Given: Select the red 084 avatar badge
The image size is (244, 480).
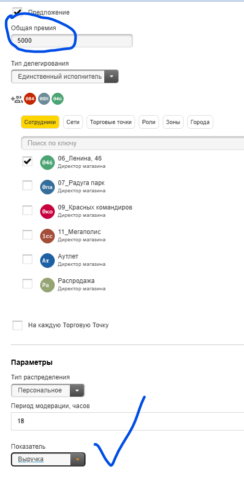Looking at the screenshot, I should tap(30, 99).
